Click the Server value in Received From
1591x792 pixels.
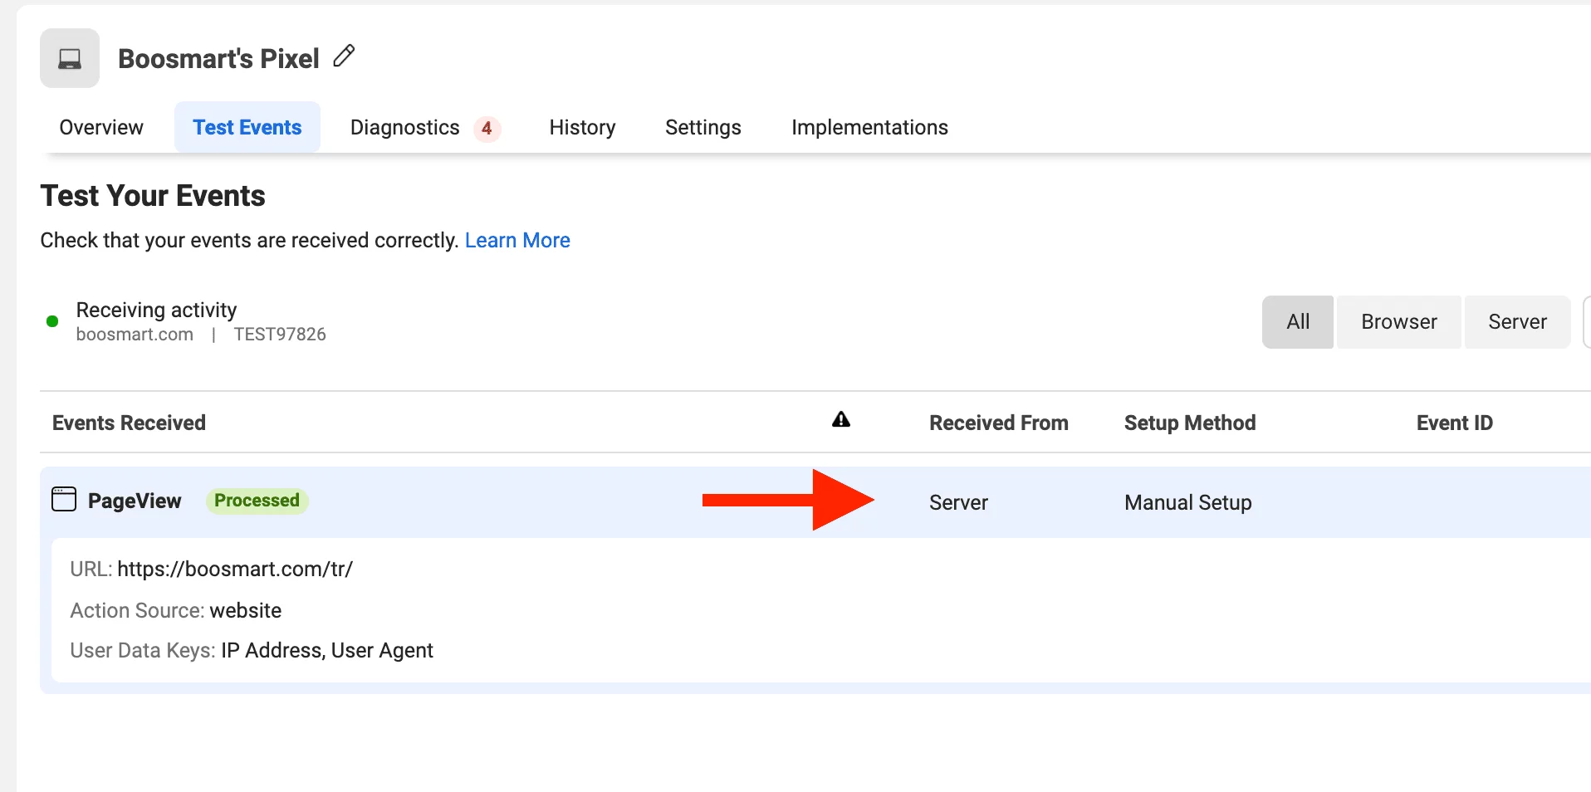(x=958, y=502)
